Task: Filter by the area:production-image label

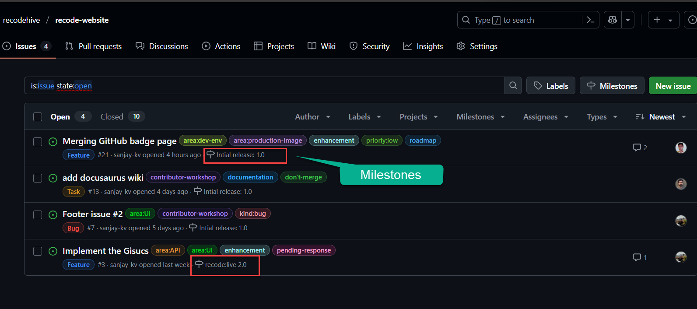Action: (x=268, y=140)
